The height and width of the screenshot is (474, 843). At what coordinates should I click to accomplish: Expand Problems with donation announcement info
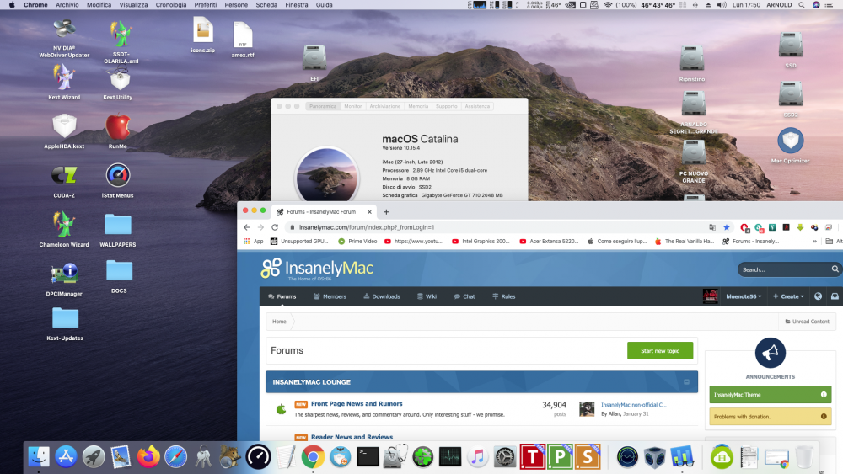pyautogui.click(x=823, y=416)
